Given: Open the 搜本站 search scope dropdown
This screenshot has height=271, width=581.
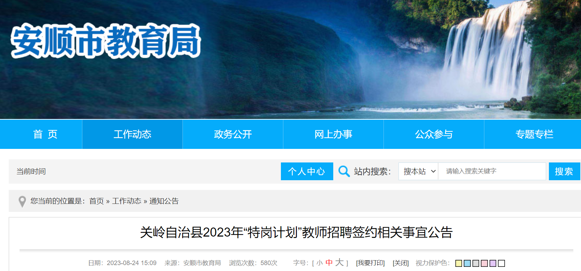Looking at the screenshot, I should point(418,171).
